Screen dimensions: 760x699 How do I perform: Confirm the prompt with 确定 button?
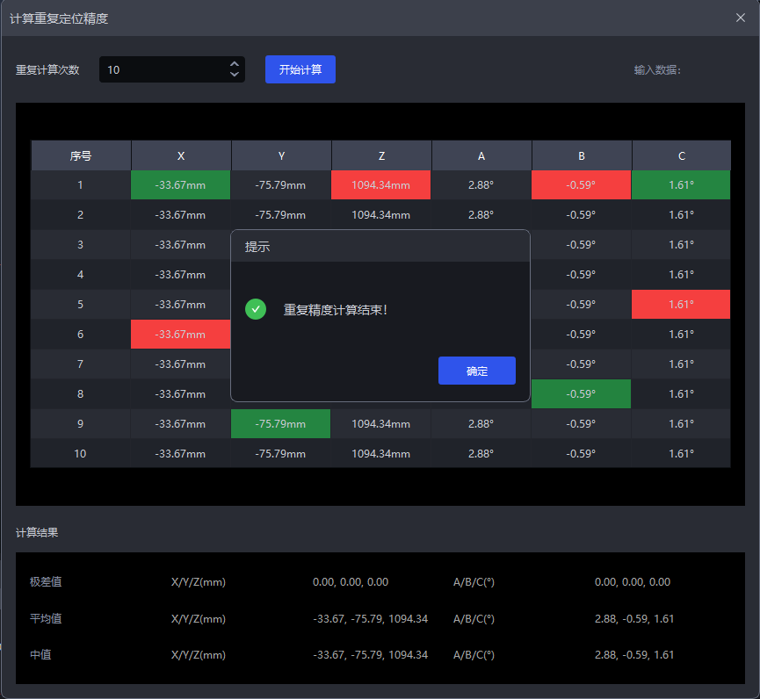point(476,371)
